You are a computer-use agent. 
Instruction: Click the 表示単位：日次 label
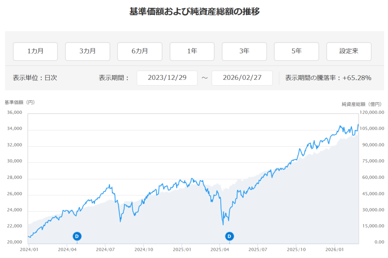tap(35, 78)
